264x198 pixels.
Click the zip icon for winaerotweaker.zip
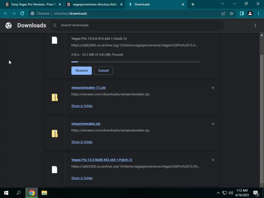pyautogui.click(x=55, y=134)
